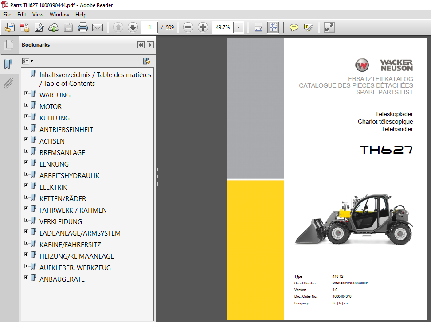Jump to ARBEITSHYDRAULIK bookmark
The height and width of the screenshot is (322, 431).
(x=70, y=176)
